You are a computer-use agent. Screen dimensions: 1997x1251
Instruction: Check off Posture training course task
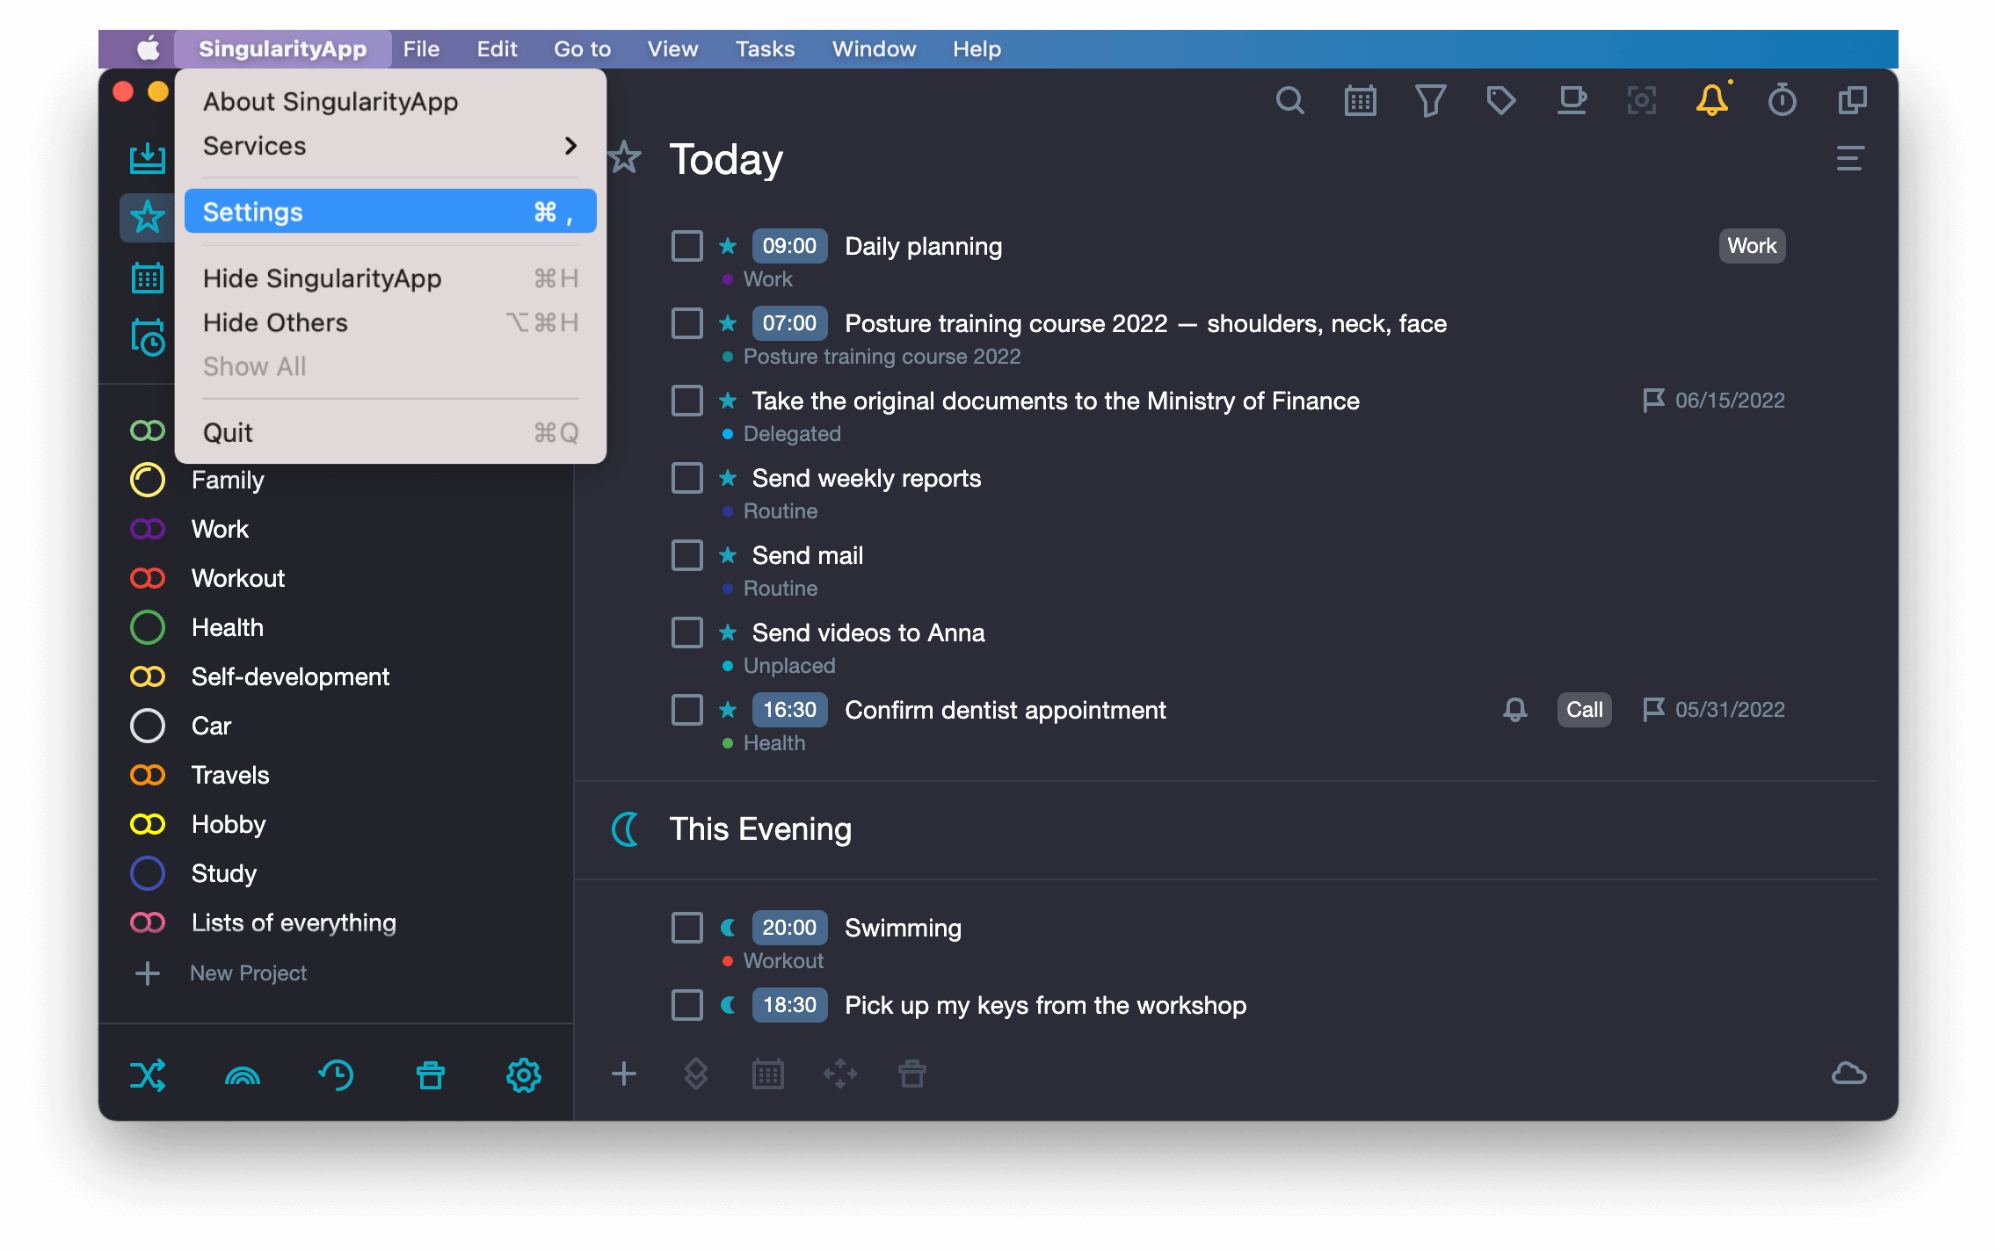[687, 324]
